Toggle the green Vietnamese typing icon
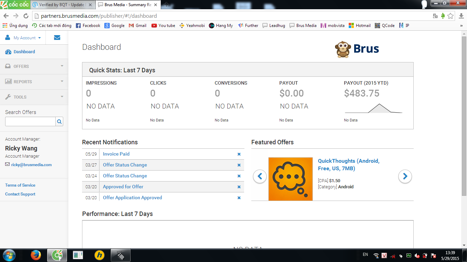The height and width of the screenshot is (262, 467). click(x=443, y=16)
